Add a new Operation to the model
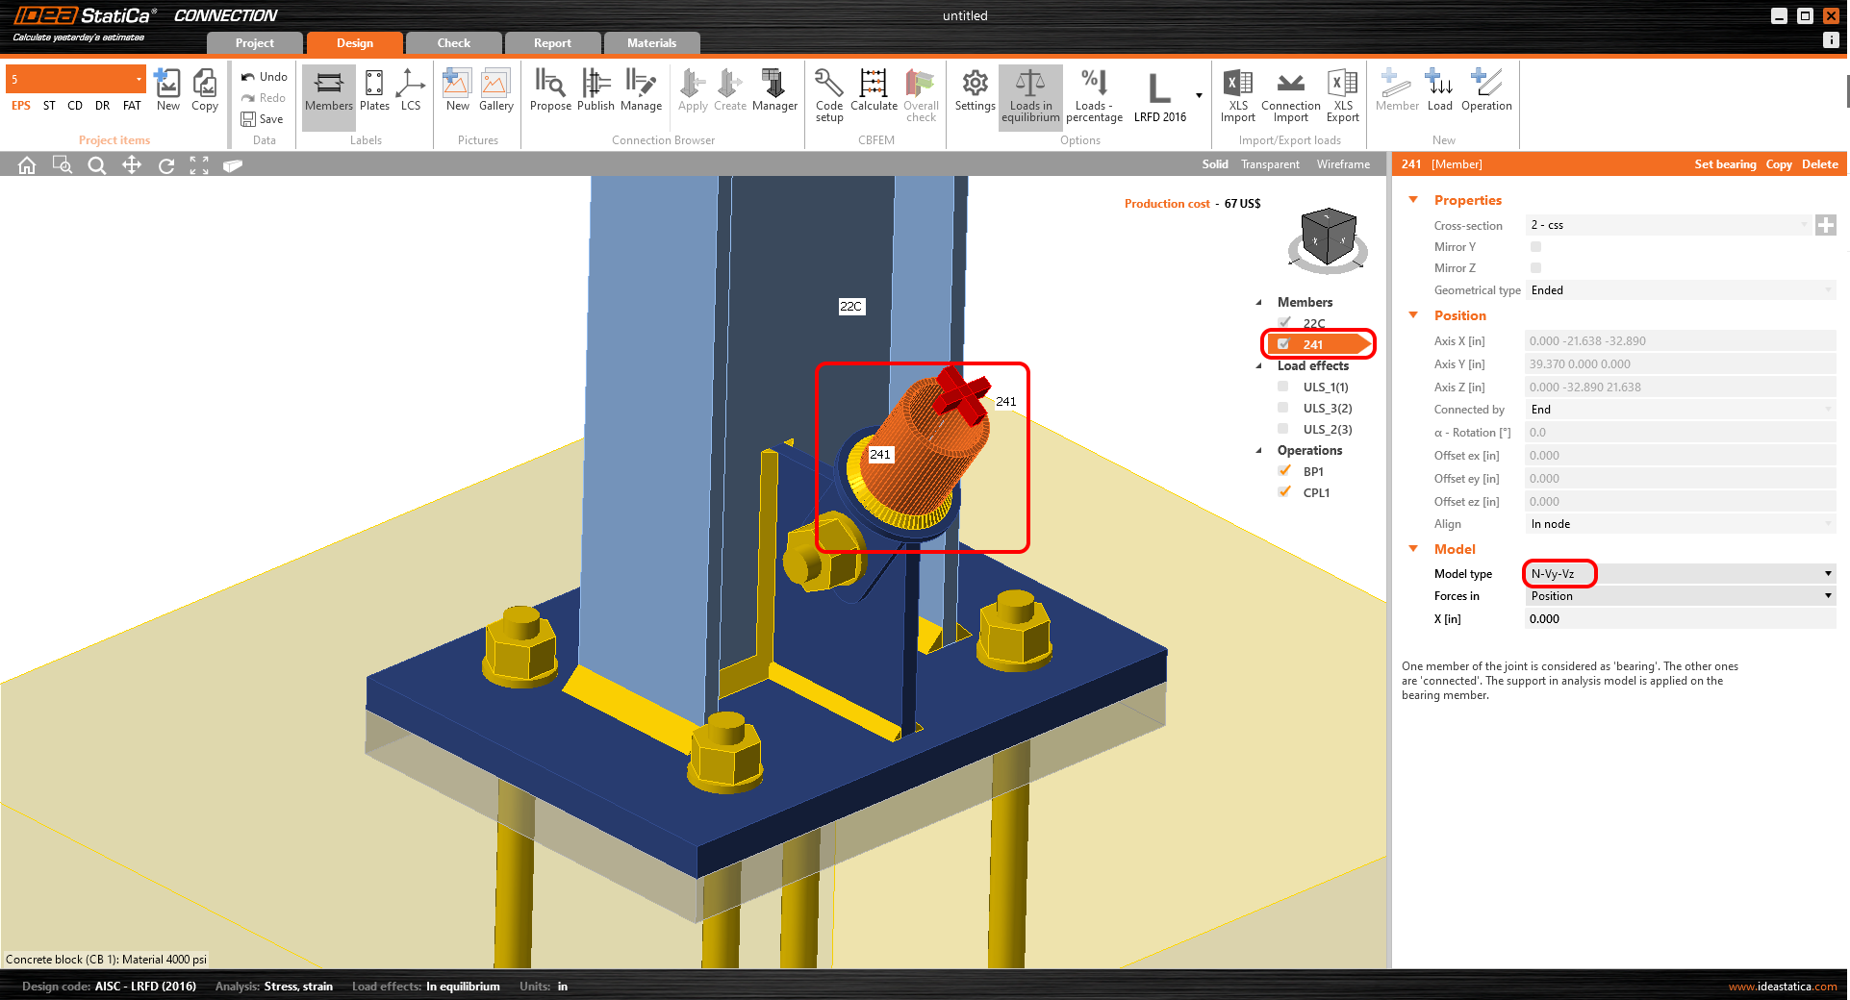This screenshot has height=1000, width=1850. click(1485, 94)
